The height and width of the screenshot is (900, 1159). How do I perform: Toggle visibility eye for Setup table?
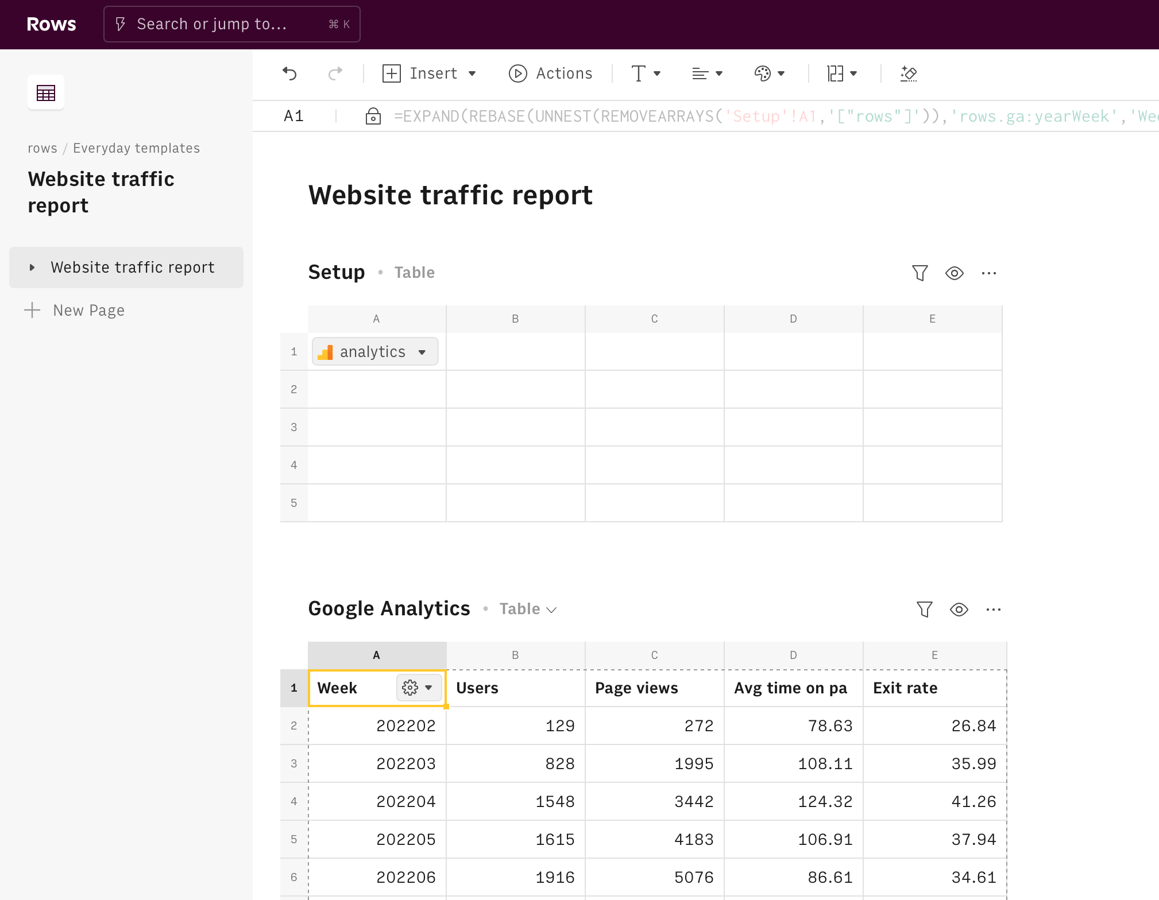(x=955, y=273)
